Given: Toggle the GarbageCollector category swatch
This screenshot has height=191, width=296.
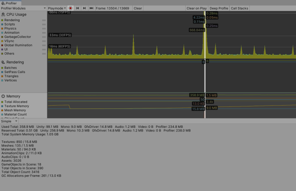Looking at the screenshot, I should click(2, 37).
